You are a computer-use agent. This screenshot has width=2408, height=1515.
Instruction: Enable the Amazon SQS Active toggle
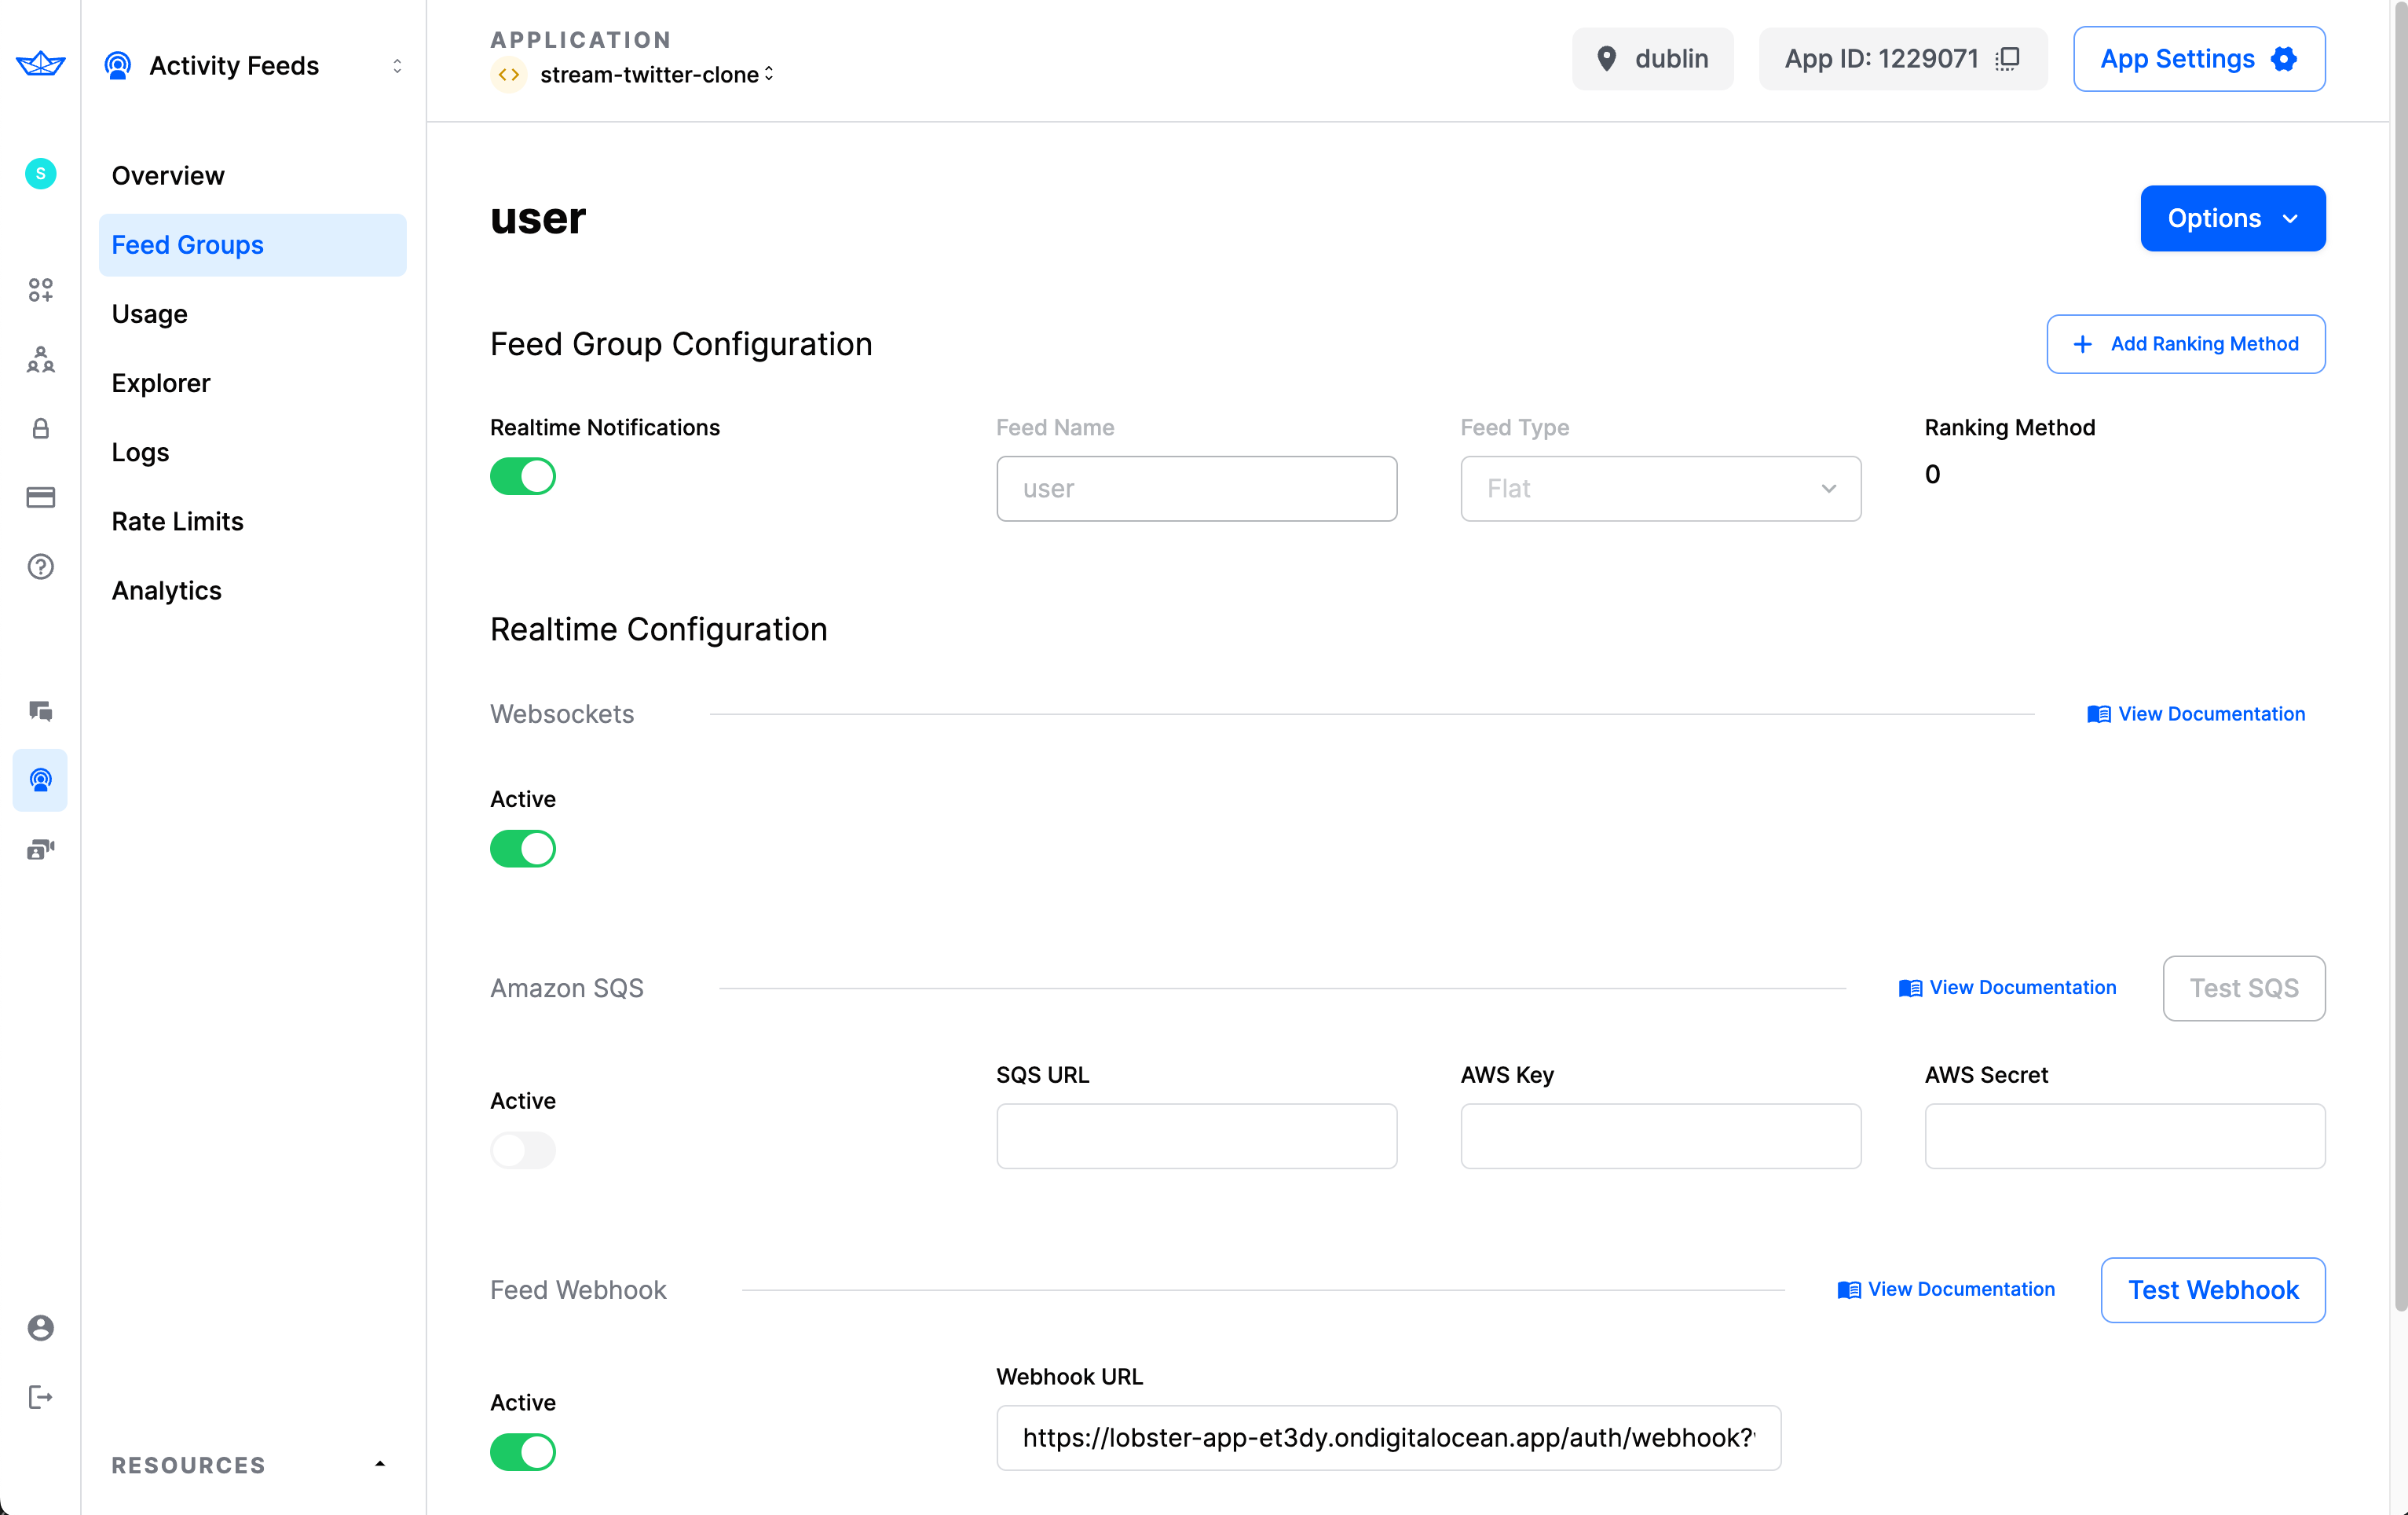click(x=522, y=1150)
